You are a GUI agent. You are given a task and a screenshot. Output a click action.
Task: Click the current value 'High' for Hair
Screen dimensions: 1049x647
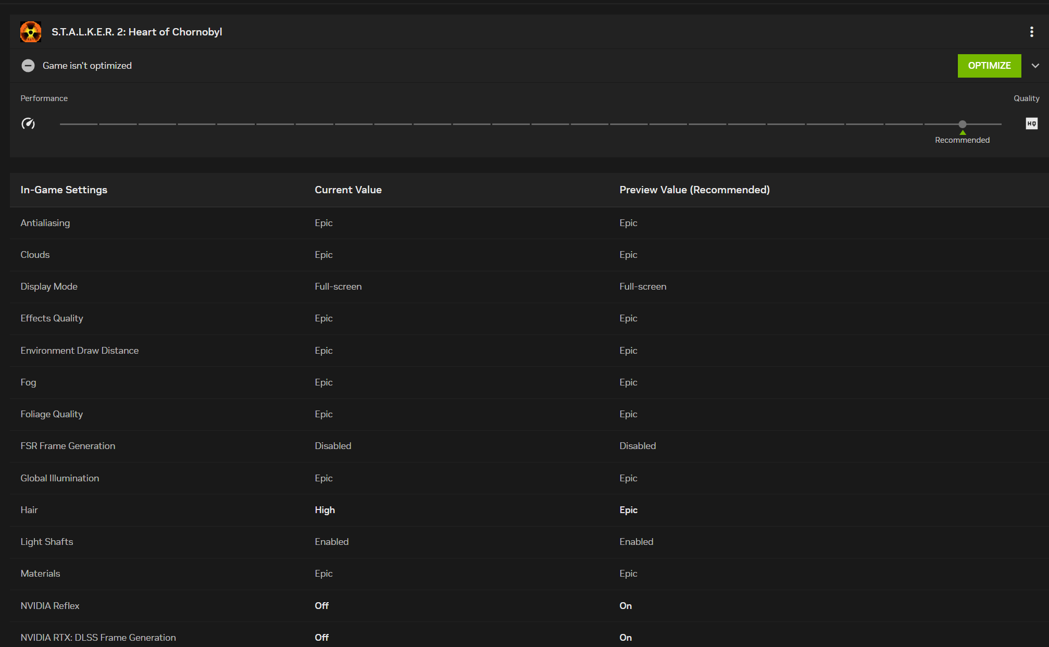(324, 510)
